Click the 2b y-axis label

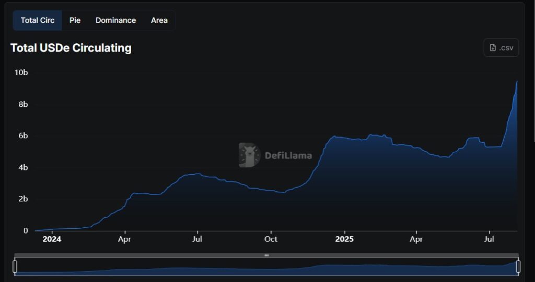click(23, 199)
